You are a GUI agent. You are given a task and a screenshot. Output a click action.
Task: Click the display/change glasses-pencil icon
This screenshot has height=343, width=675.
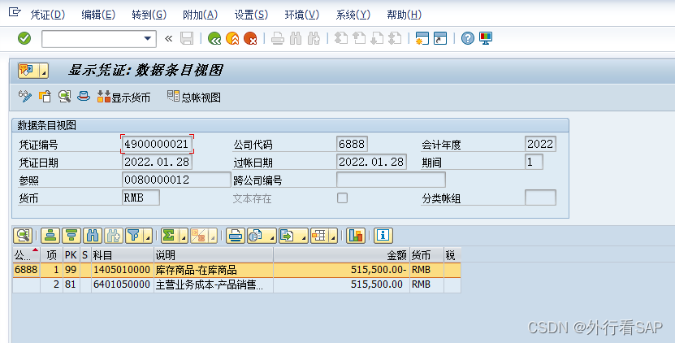coord(24,96)
